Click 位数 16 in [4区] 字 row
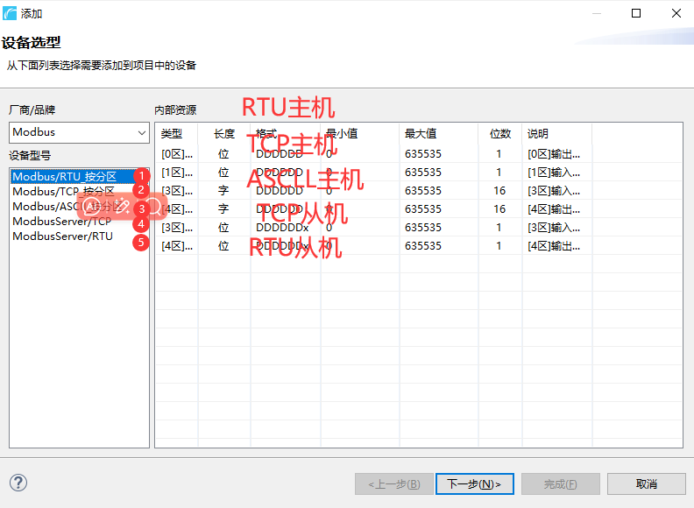Screen dimensions: 694x508 click(x=499, y=209)
